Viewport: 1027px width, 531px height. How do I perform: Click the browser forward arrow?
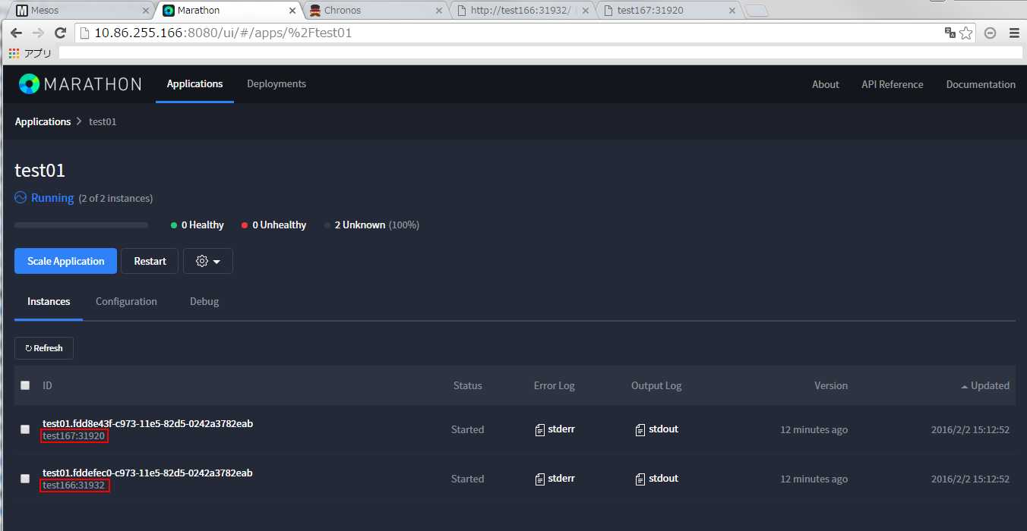click(38, 33)
